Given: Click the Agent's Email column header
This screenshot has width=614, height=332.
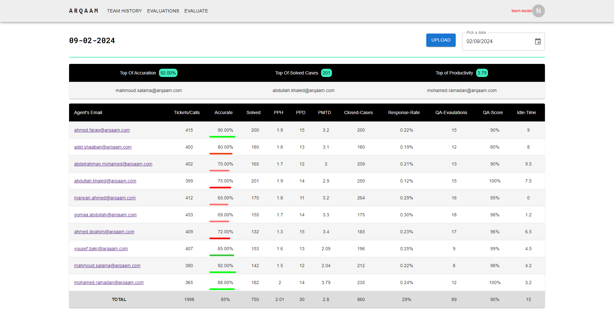Looking at the screenshot, I should pos(88,112).
